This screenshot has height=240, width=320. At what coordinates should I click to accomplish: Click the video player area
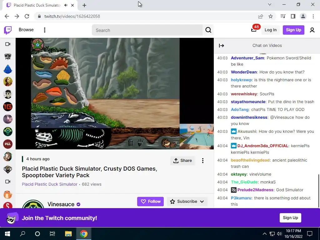tap(114, 93)
